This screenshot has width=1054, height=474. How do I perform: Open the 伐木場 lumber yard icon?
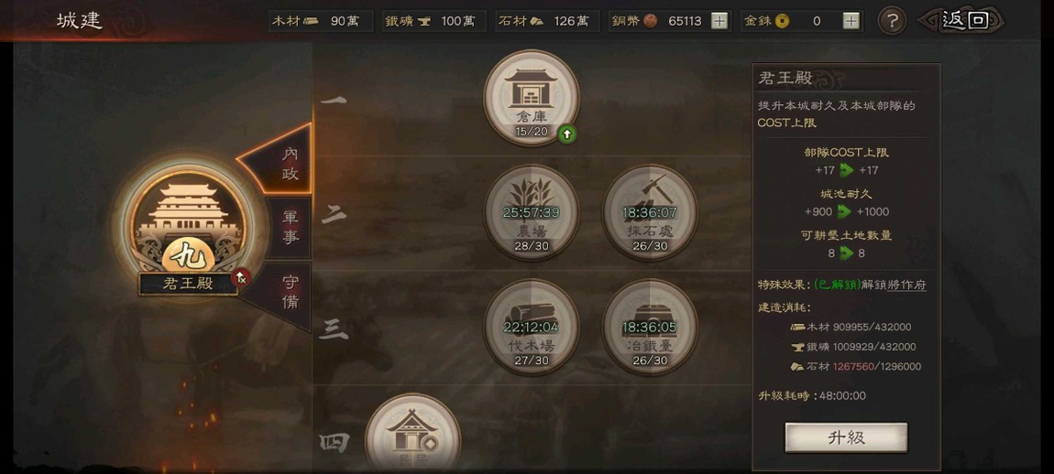tap(532, 327)
